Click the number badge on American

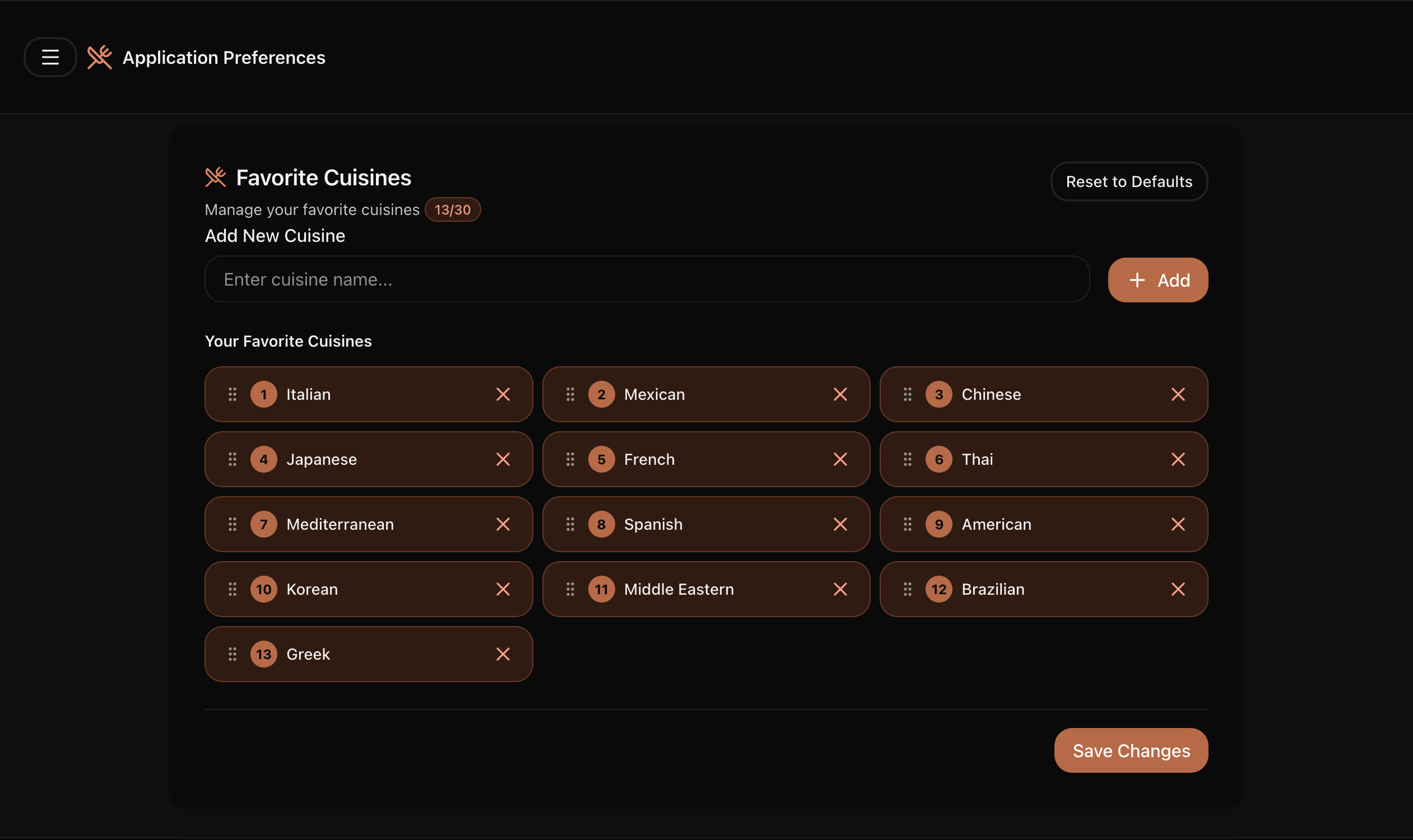[x=939, y=524]
